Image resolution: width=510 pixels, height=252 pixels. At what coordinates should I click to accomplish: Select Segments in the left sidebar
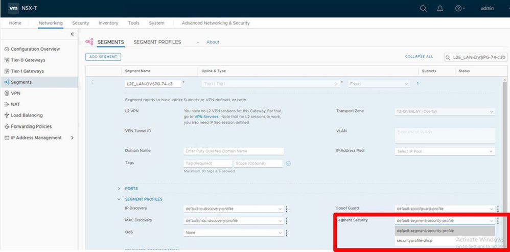tap(39, 82)
